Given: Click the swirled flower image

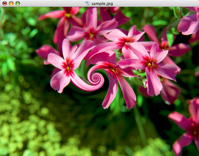Looking at the screenshot, I should [99, 82].
